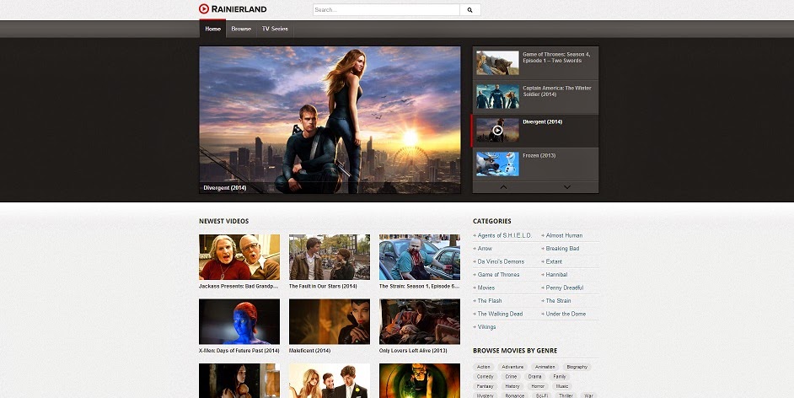The image size is (794, 398).
Task: Open the Arrow category
Action: 485,249
